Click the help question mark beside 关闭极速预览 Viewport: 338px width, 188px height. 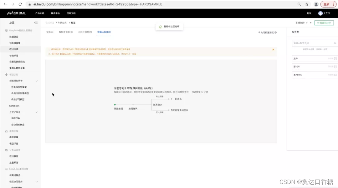[275, 32]
